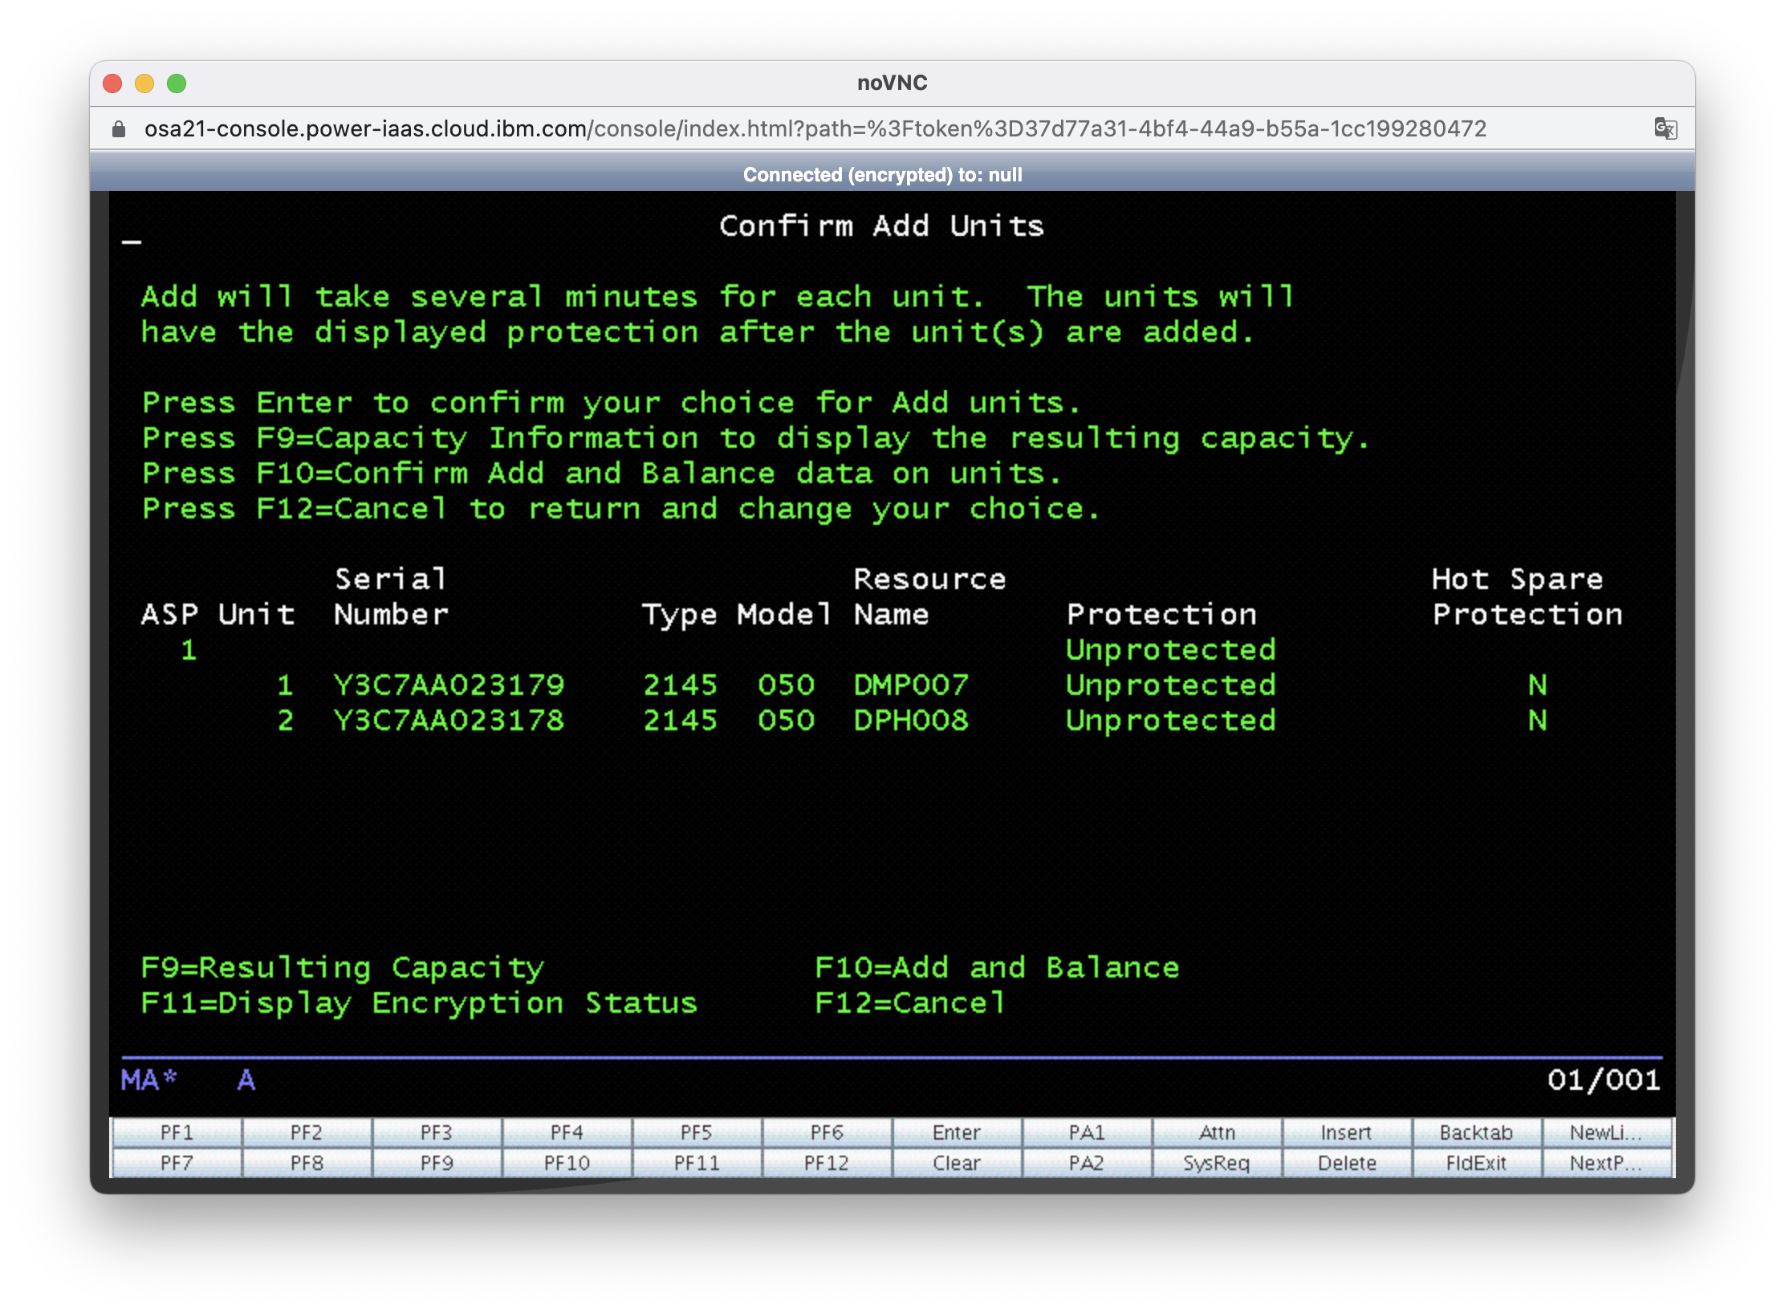This screenshot has width=1785, height=1313.
Task: Click the Attn key button
Action: [1217, 1132]
